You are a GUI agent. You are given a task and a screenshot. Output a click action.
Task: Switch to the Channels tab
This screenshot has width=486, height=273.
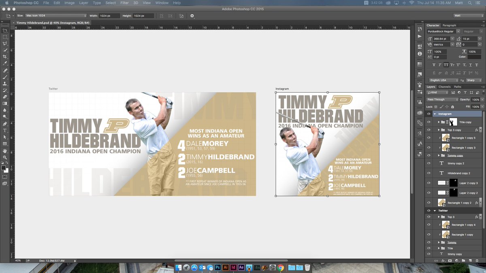pos(444,87)
